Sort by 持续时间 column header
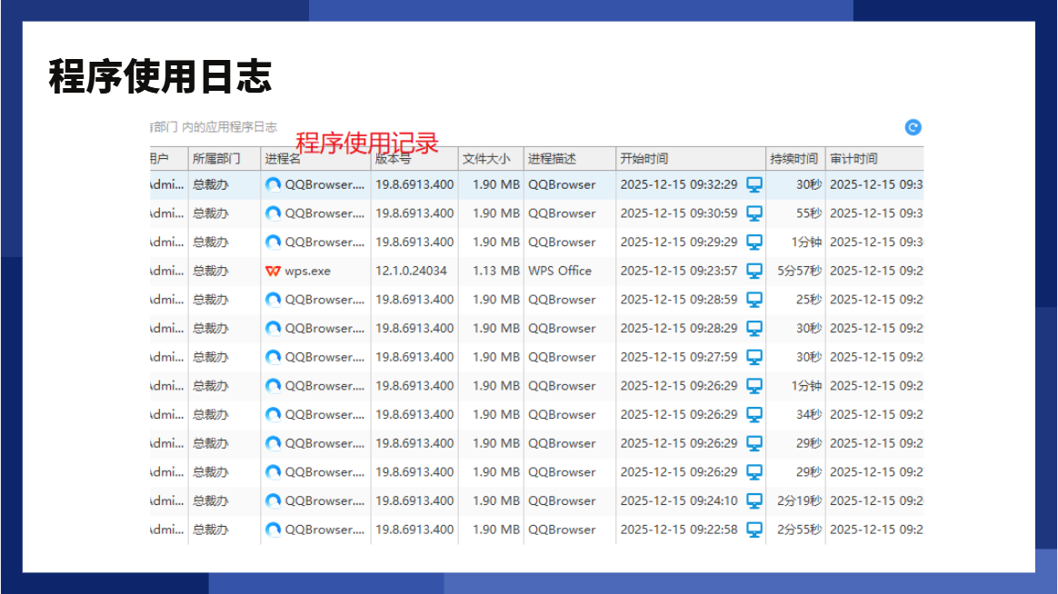Viewport: 1058px width, 594px height. 794,158
